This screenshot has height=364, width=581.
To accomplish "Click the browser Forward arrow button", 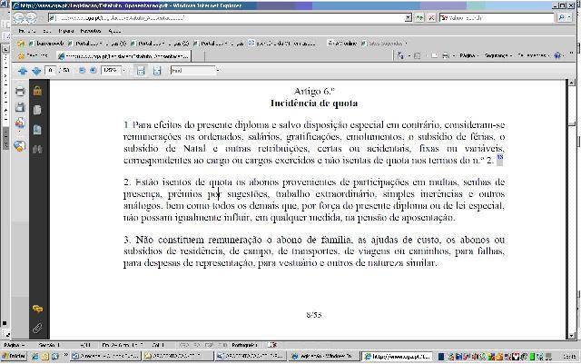I will (32, 17).
